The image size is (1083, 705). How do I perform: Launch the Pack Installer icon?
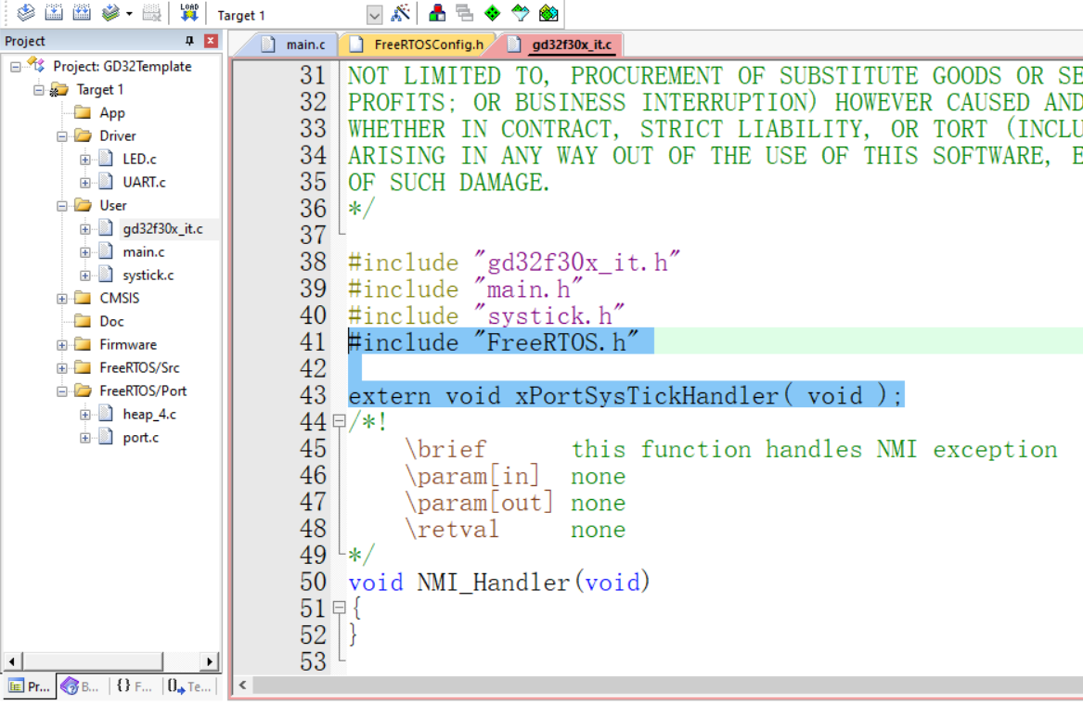pyautogui.click(x=548, y=12)
